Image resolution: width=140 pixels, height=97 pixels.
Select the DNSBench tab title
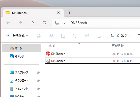(x=19, y=13)
